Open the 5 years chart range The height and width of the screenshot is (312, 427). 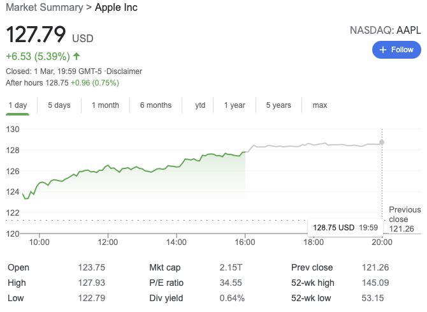point(279,105)
